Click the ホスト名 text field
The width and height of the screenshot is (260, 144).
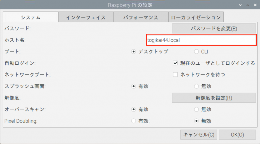pos(201,40)
